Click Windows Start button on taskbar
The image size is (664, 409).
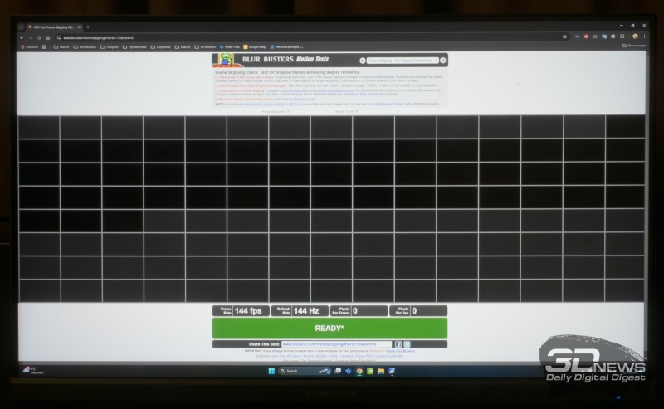pos(273,371)
